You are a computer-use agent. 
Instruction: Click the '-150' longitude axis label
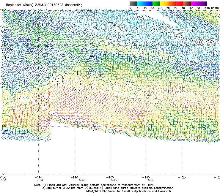(3, 178)
